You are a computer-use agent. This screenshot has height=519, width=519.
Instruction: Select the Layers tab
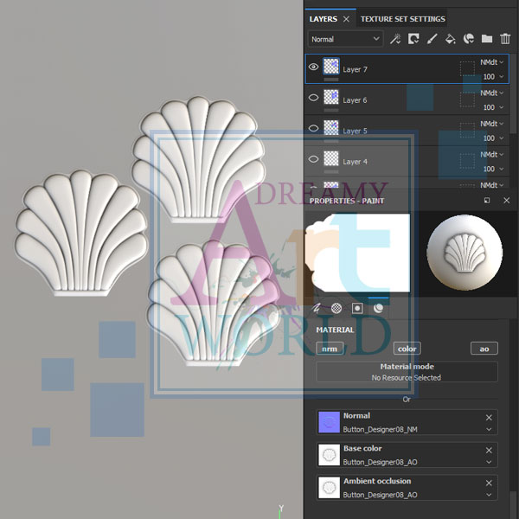coord(323,19)
